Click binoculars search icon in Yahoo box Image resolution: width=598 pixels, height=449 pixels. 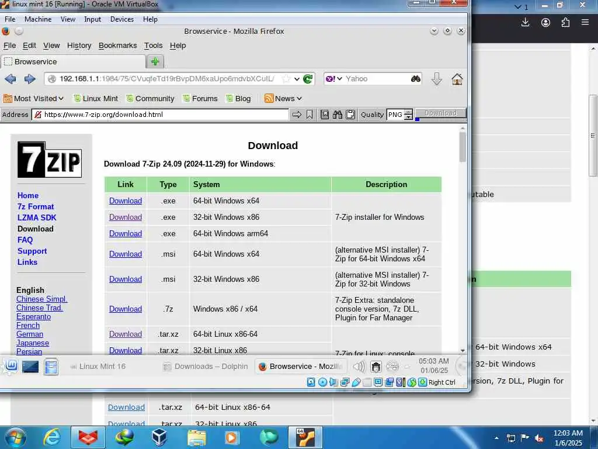coord(416,79)
